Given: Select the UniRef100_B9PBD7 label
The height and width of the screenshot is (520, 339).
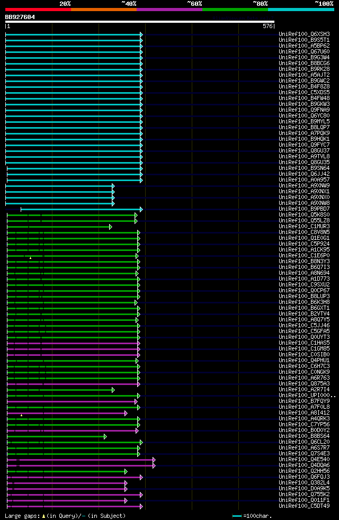Looking at the screenshot, I should [304, 209].
